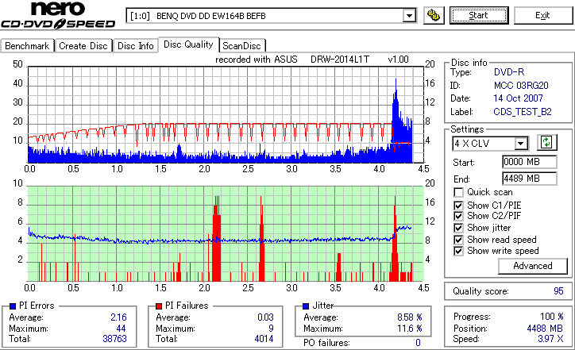Click the Start button
This screenshot has height=350, width=575.
(479, 15)
